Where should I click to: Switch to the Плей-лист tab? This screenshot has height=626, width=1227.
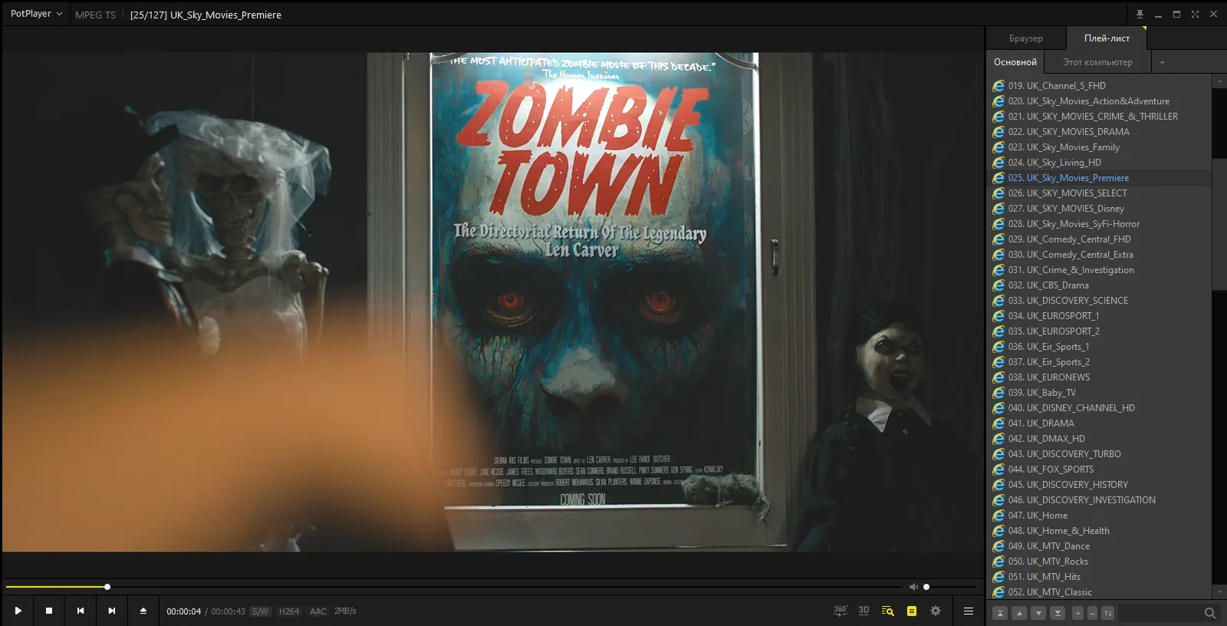pyautogui.click(x=1107, y=38)
